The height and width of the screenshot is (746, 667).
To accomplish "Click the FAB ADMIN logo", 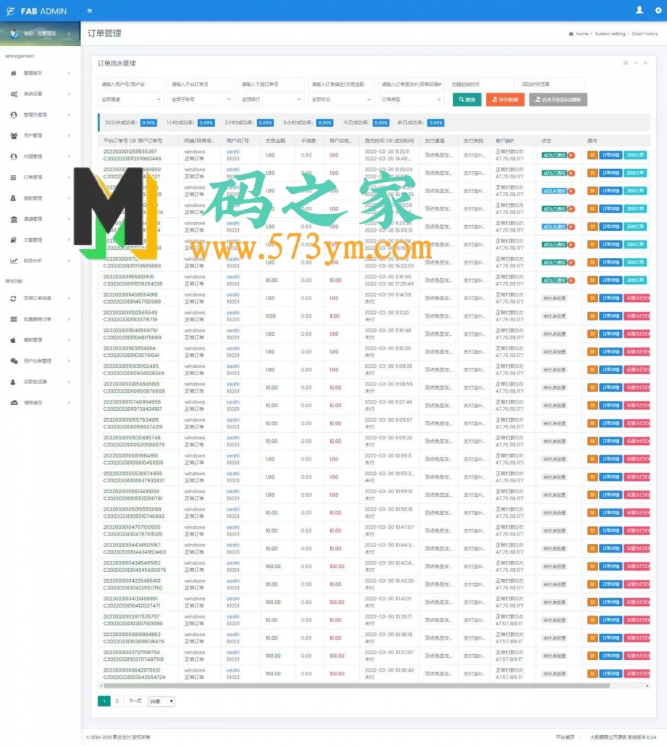I will pos(36,10).
